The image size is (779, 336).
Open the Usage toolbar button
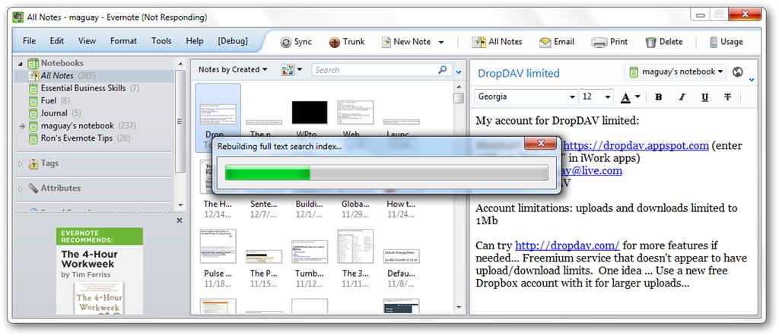point(726,42)
